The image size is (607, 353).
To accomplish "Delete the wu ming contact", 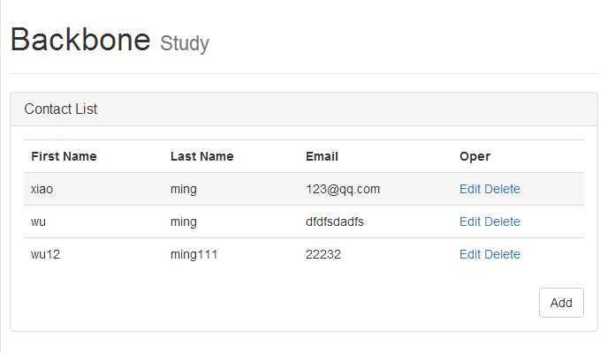I will point(502,222).
